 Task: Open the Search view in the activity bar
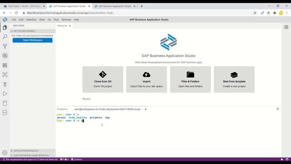pos(5,37)
